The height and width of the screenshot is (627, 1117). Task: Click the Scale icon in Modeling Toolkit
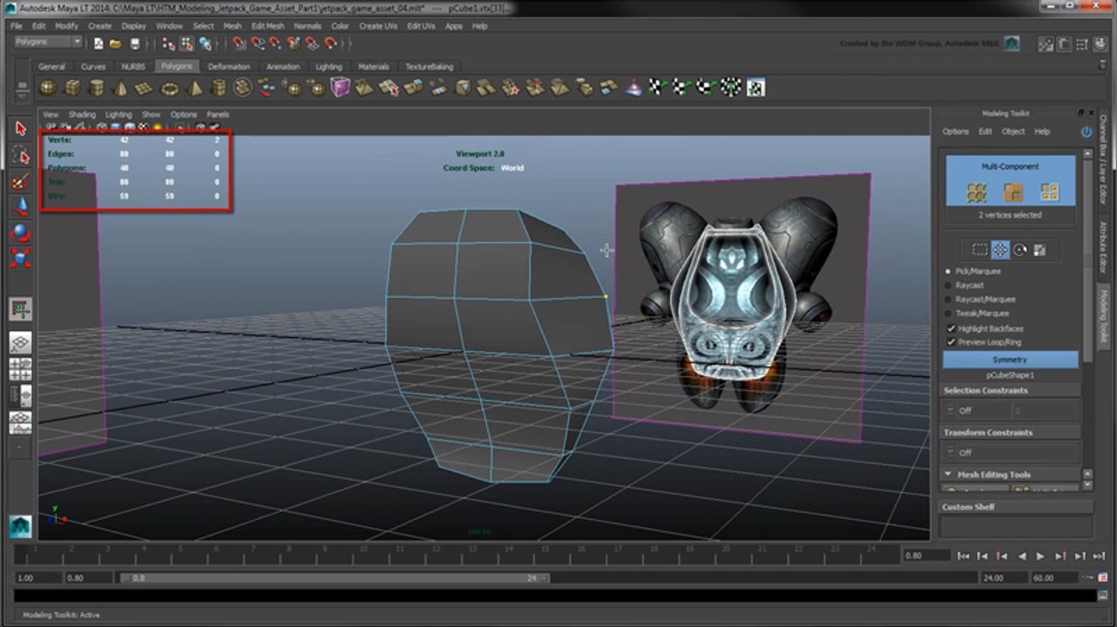coord(1039,250)
